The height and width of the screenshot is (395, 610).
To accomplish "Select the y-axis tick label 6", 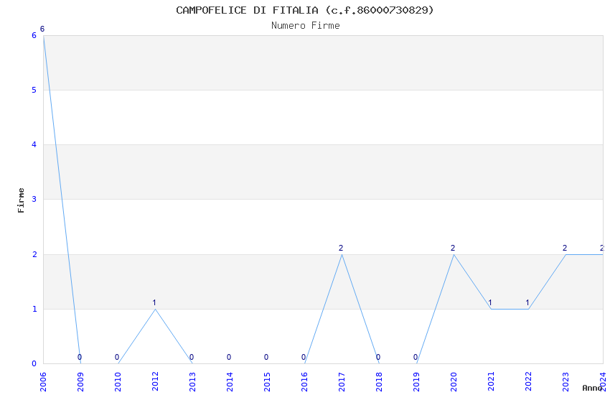I will (x=34, y=35).
